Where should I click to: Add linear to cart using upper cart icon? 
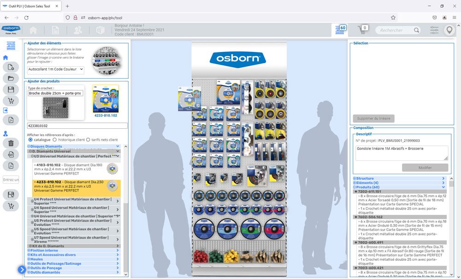(11, 101)
